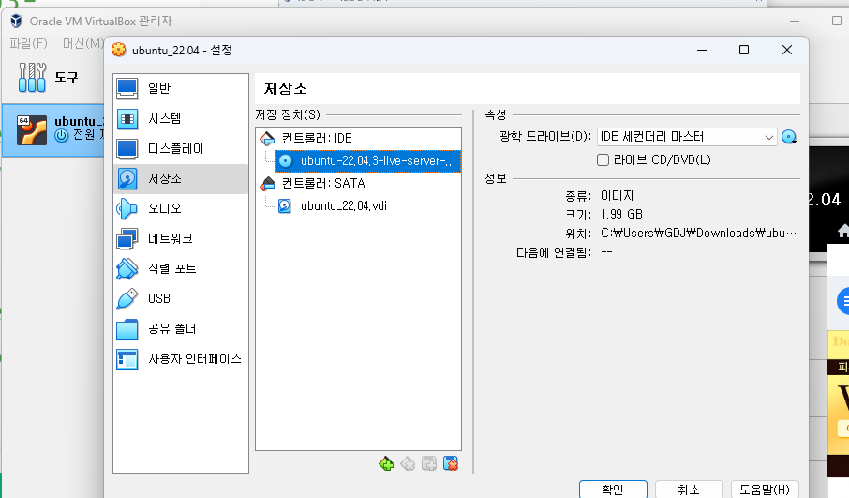849x498 pixels.
Task: Click the 직렬 포트 connector icon
Action: click(x=127, y=269)
